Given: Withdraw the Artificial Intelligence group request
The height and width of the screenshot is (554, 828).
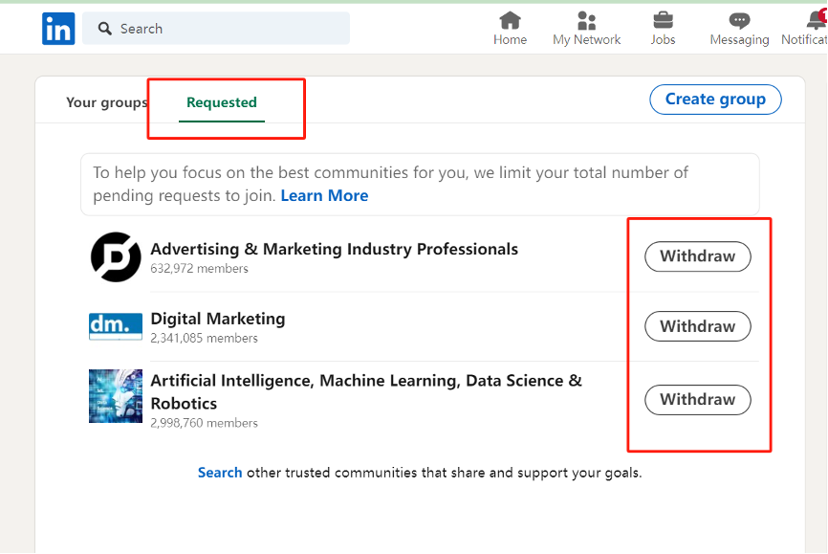Looking at the screenshot, I should click(x=698, y=400).
